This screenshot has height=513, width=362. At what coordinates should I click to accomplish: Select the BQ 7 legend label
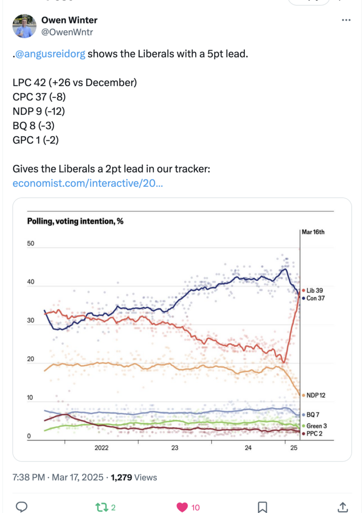click(x=310, y=415)
